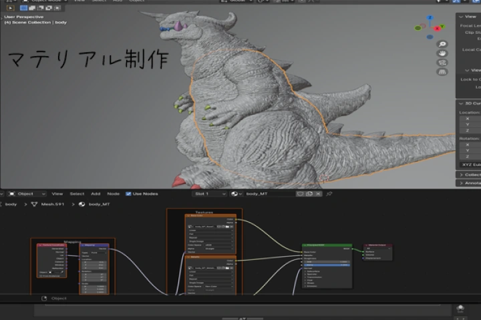Choose the Subtract selection mode icon
The image size is (481, 320).
pyautogui.click(x=40, y=8)
